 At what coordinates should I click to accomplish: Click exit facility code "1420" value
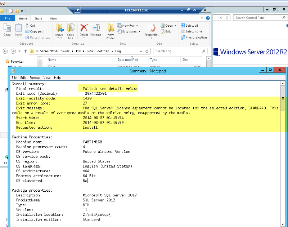87,98
